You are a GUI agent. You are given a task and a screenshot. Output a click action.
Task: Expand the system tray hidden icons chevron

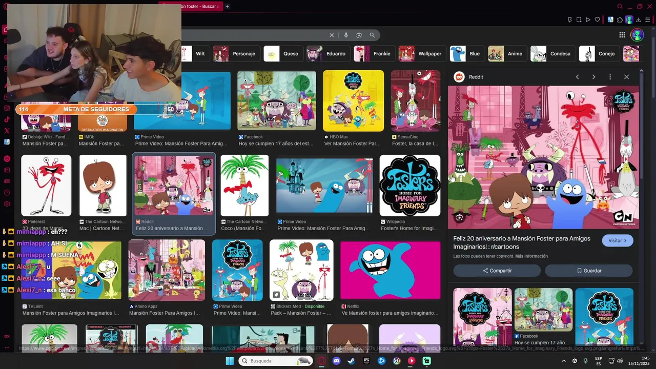(x=564, y=361)
